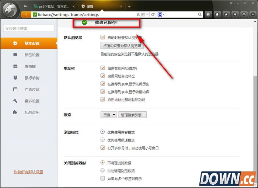Click the green security shield in address bar

(x=35, y=14)
